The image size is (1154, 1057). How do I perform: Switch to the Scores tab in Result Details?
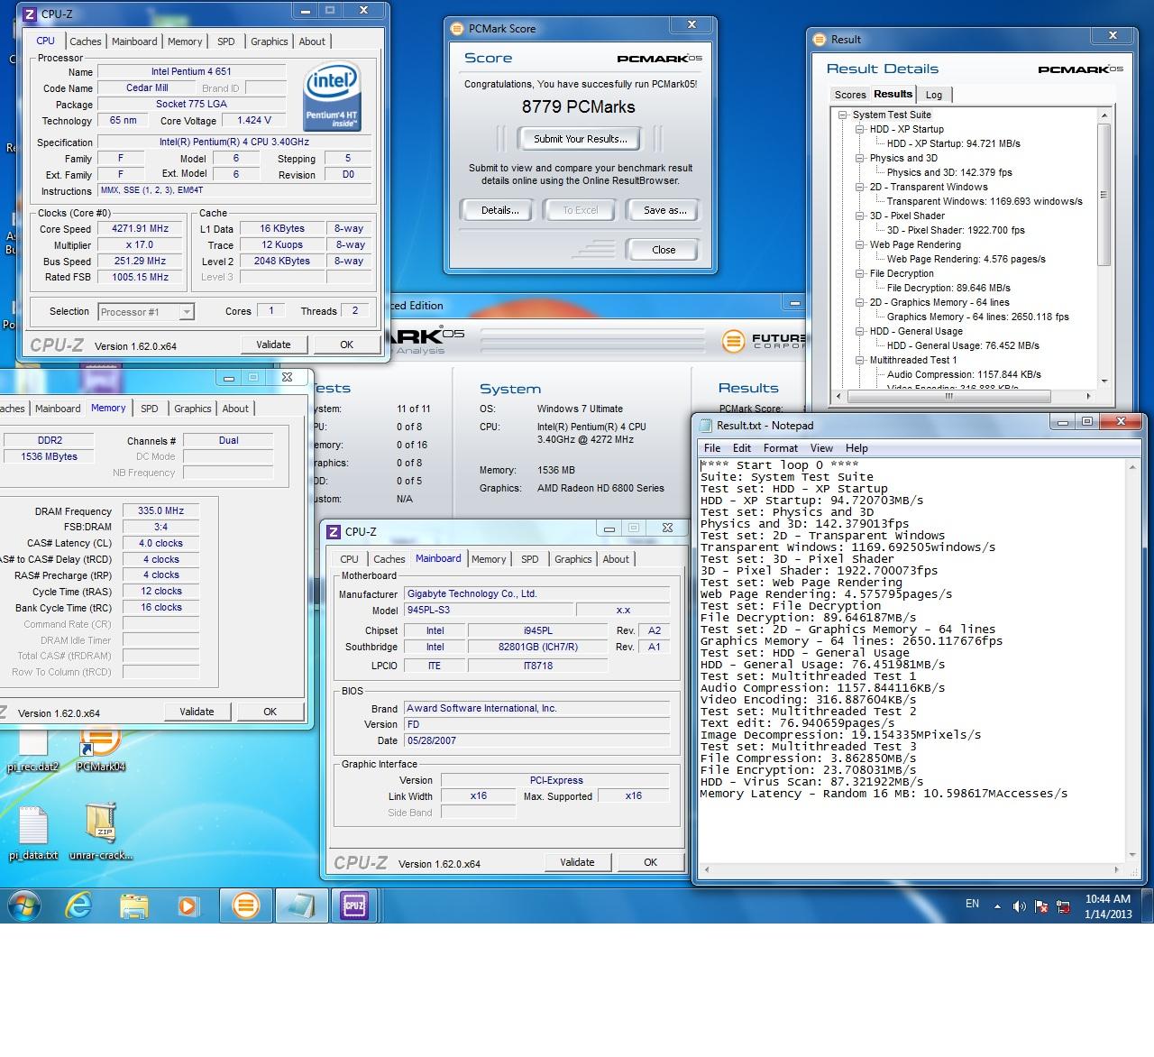pos(850,95)
